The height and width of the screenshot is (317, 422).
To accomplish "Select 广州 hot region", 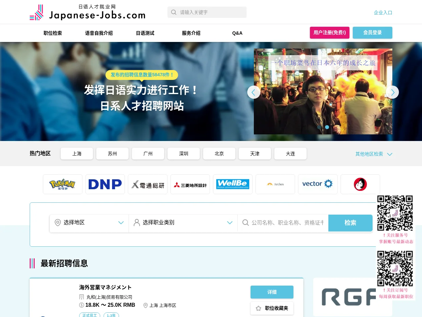I will click(148, 154).
